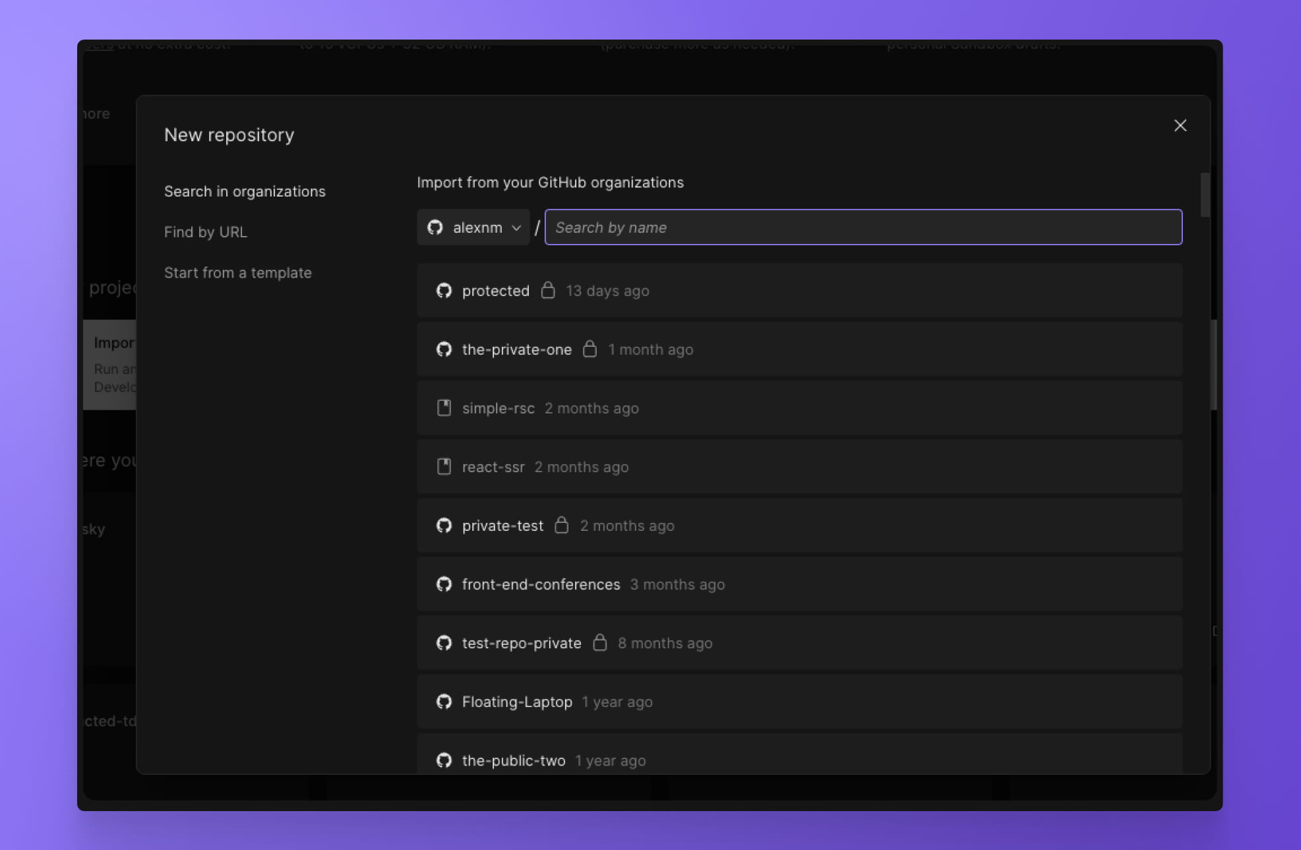Viewport: 1301px width, 850px height.
Task: Open the "front-end-conferences" repository
Action: pos(798,584)
